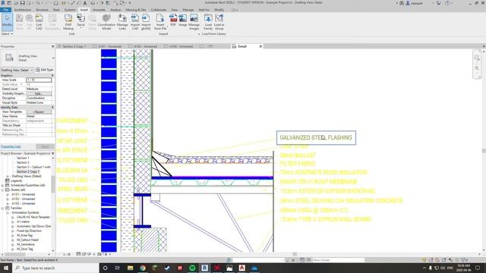
Task: Expand the Drafting Views (Detail) node
Action: (8, 176)
